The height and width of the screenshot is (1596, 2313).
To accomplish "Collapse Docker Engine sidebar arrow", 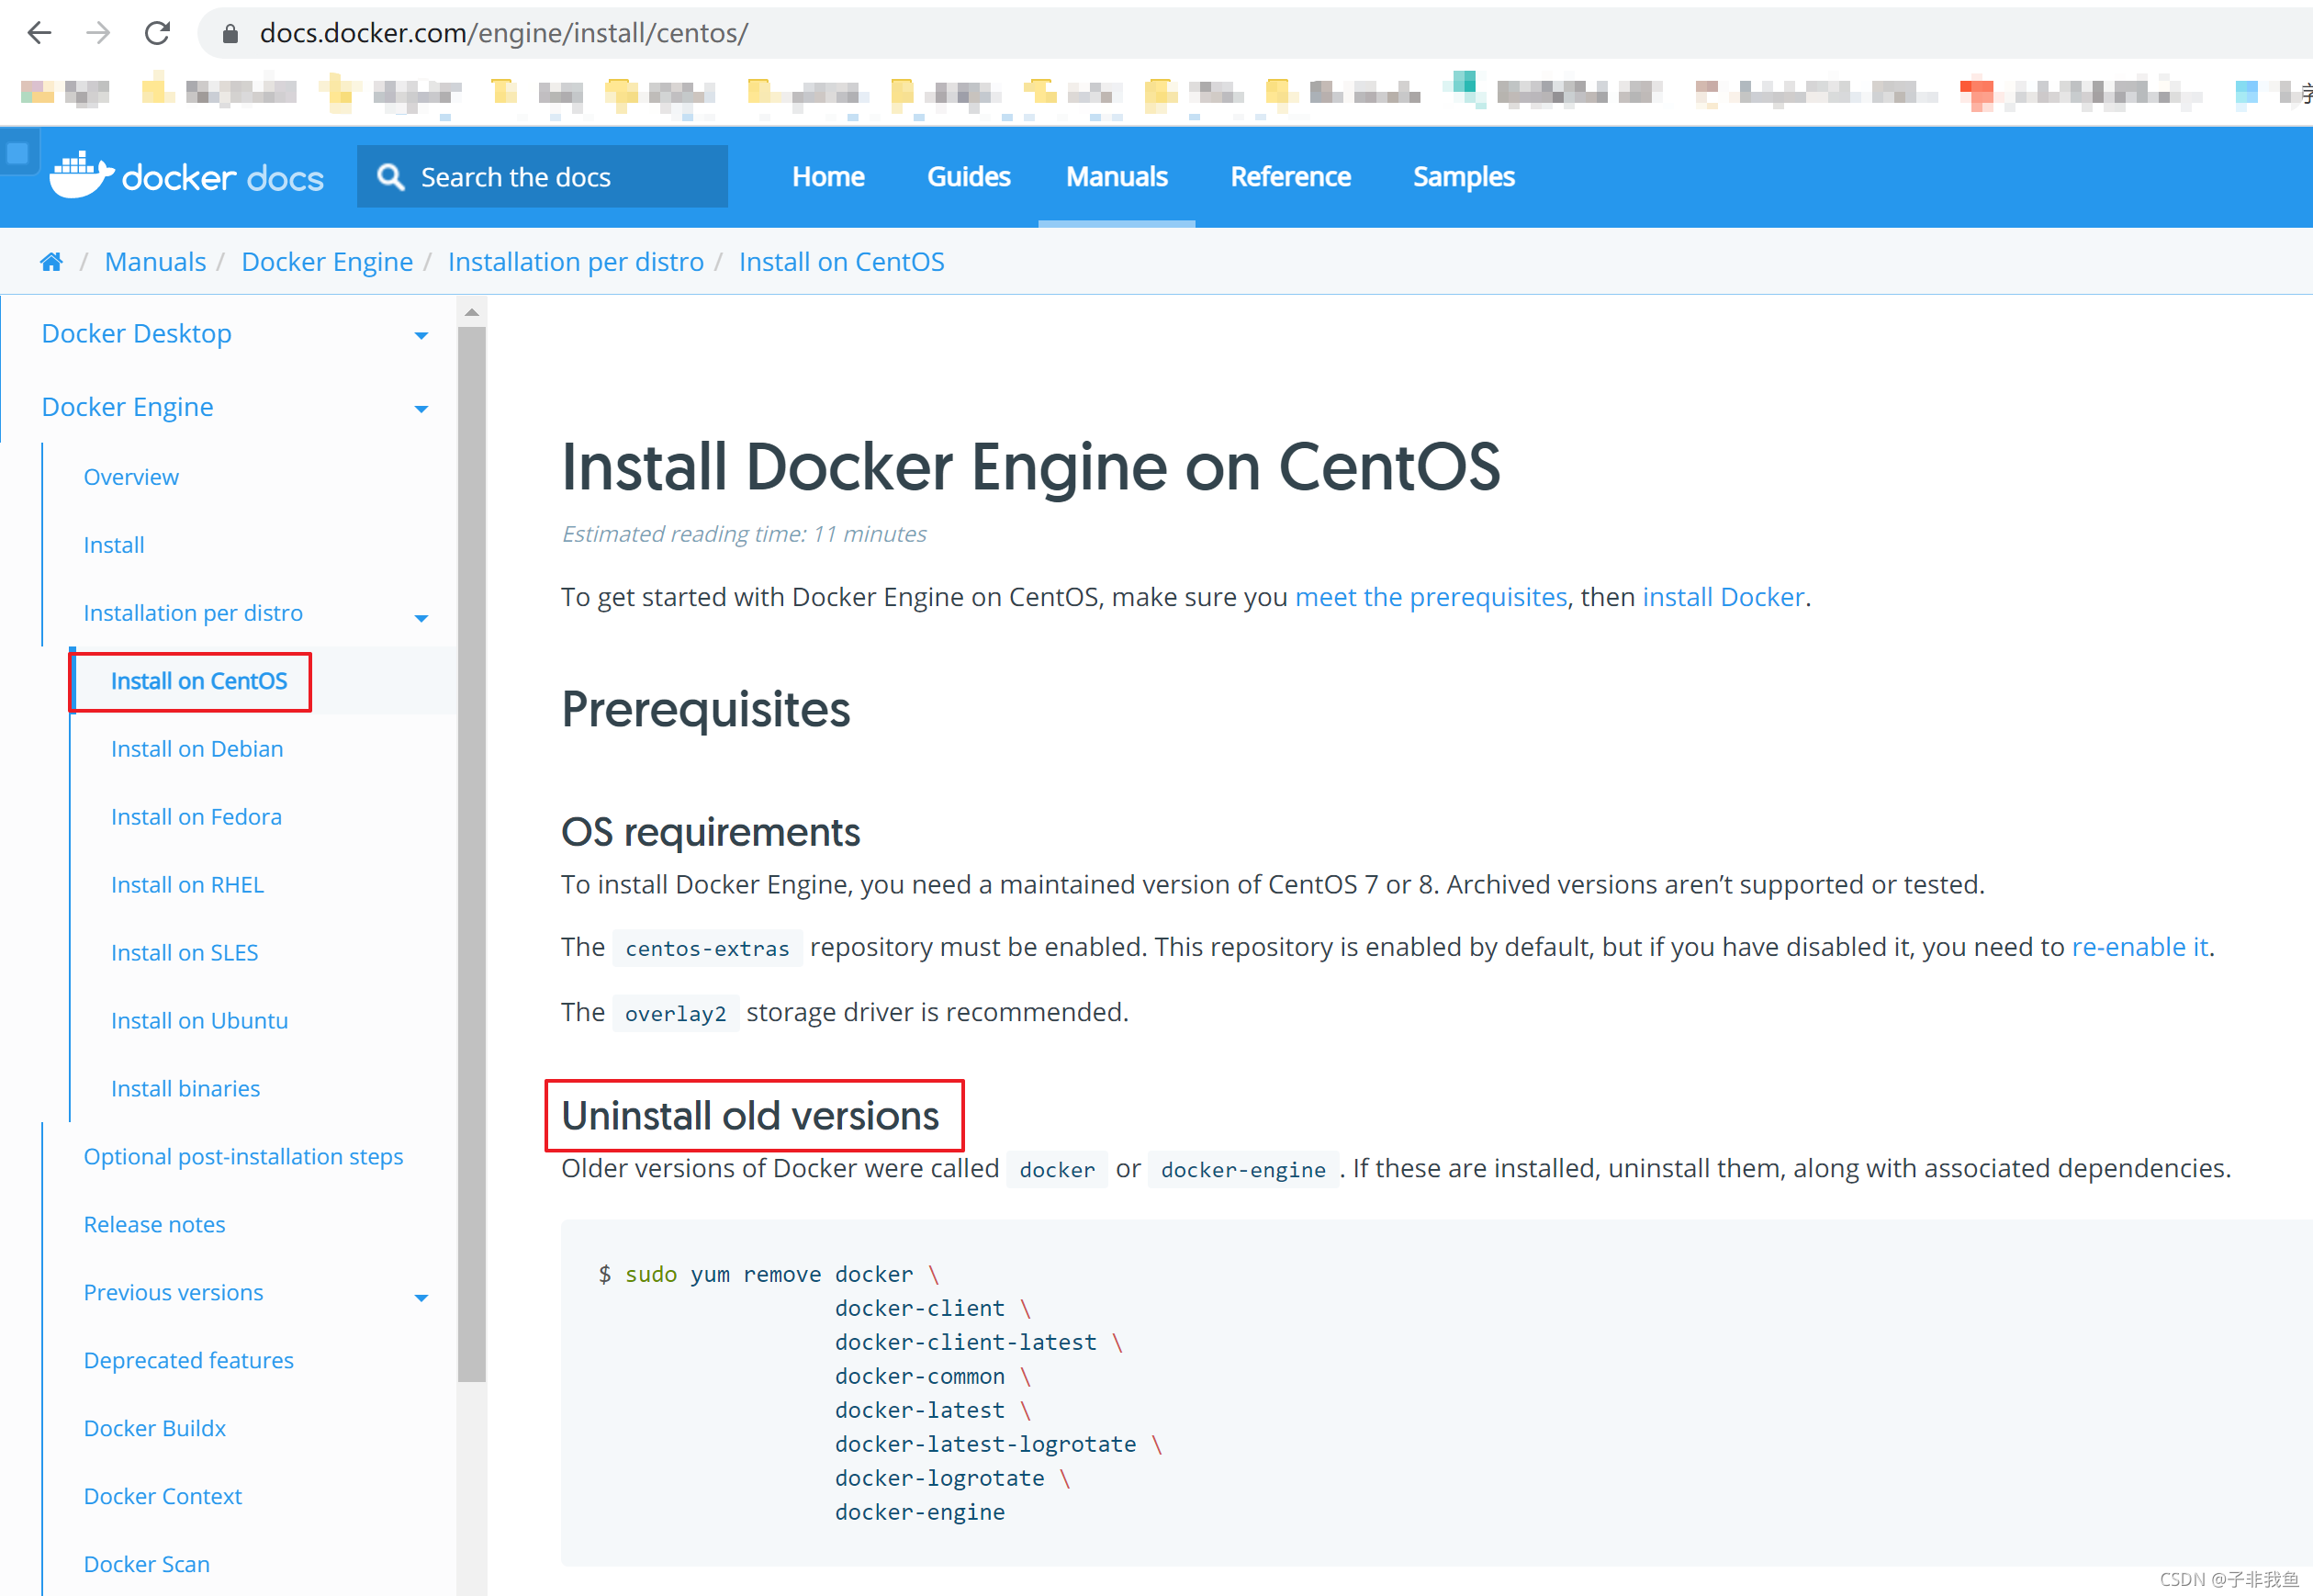I will (421, 409).
